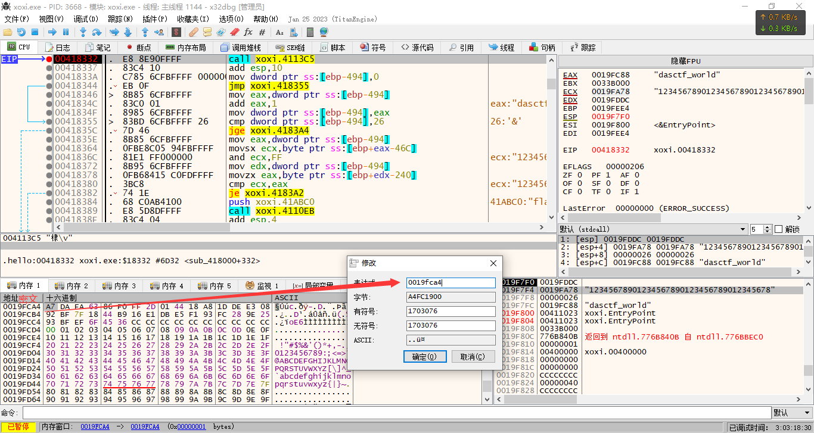
Task: Toggle the 解锁 checkbox
Action: (778, 229)
